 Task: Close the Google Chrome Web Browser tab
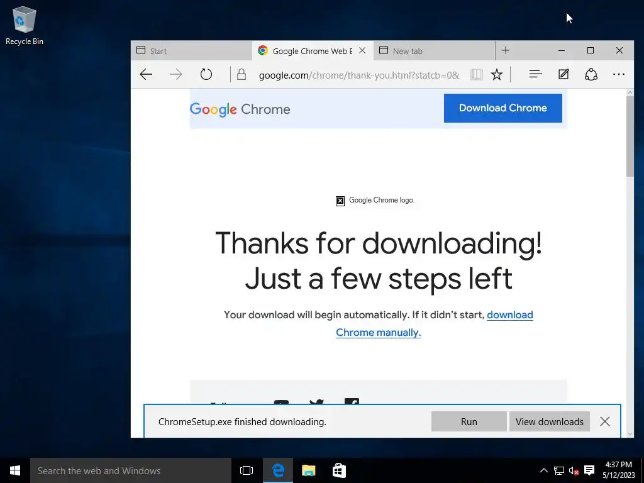(x=362, y=50)
